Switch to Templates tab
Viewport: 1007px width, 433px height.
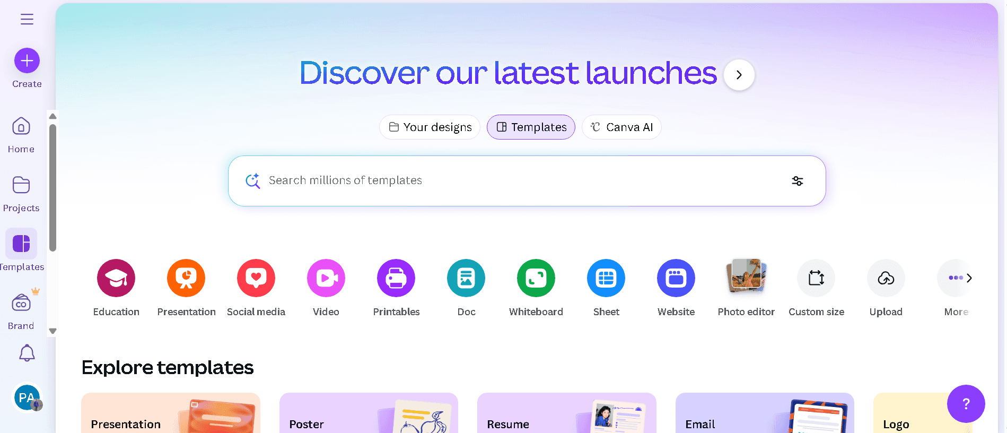531,127
